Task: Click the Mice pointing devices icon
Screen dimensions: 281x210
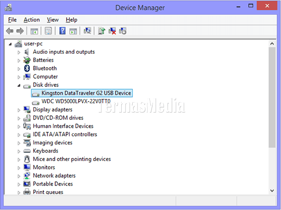Action: point(27,159)
